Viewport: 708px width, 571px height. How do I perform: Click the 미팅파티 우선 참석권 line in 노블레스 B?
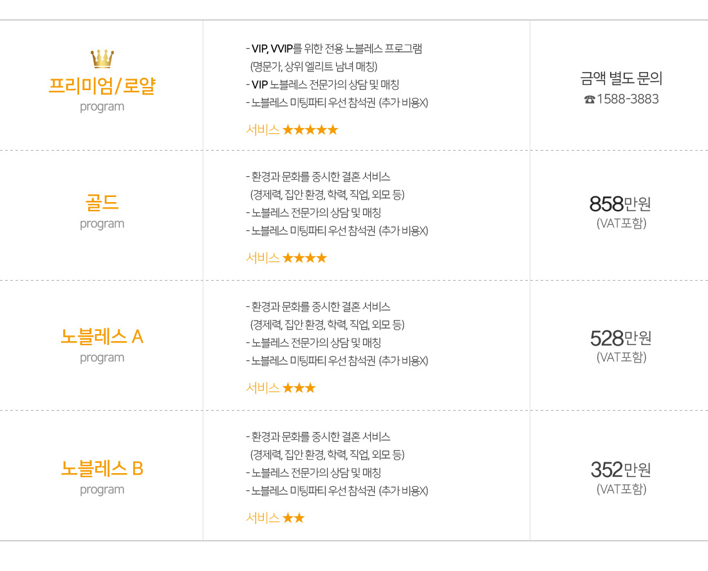tap(337, 491)
